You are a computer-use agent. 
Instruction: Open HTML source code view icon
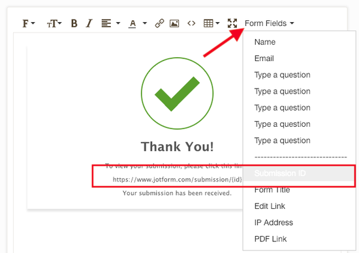[x=191, y=23]
